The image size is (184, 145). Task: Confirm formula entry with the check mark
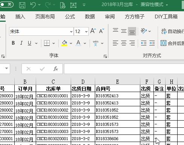tap(42, 69)
